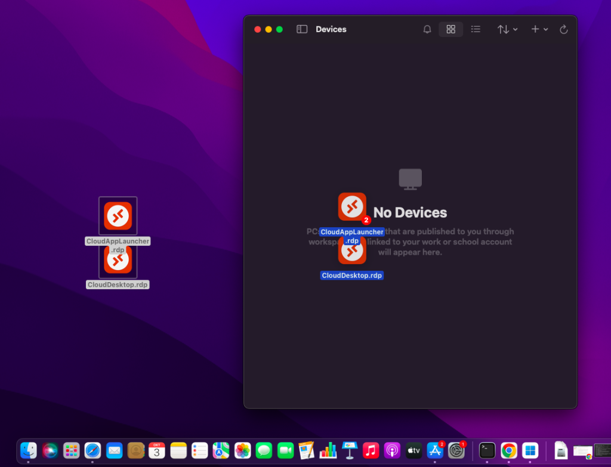Launch Siri from the Dock
The width and height of the screenshot is (611, 467).
pyautogui.click(x=50, y=451)
